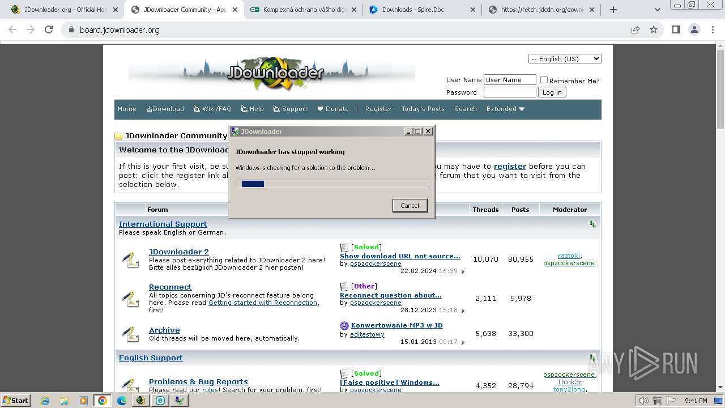Bookmark this page with the star icon

(x=654, y=29)
